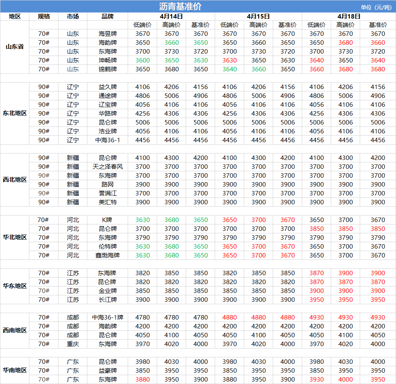The height and width of the screenshot is (384, 396).
Task: Select the 华南地区 region cell
Action: [15, 370]
